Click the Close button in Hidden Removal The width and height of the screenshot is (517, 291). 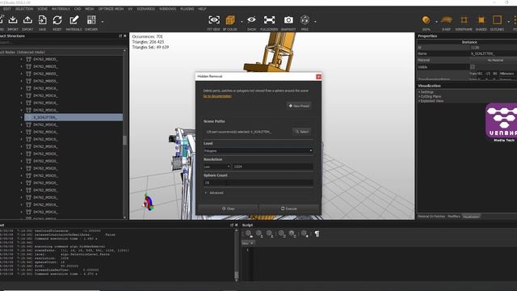228,209
